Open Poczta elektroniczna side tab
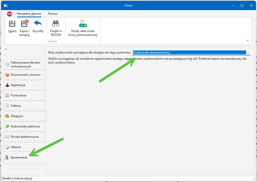 pos(25,137)
